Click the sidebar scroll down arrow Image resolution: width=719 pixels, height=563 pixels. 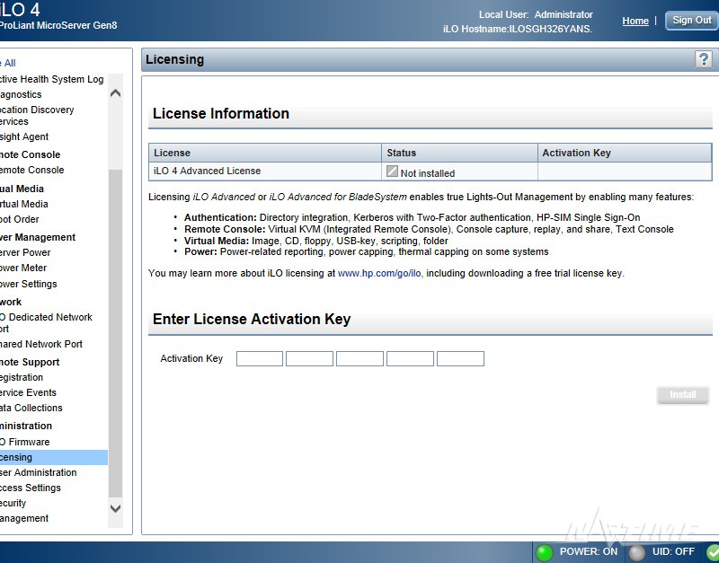point(116,508)
